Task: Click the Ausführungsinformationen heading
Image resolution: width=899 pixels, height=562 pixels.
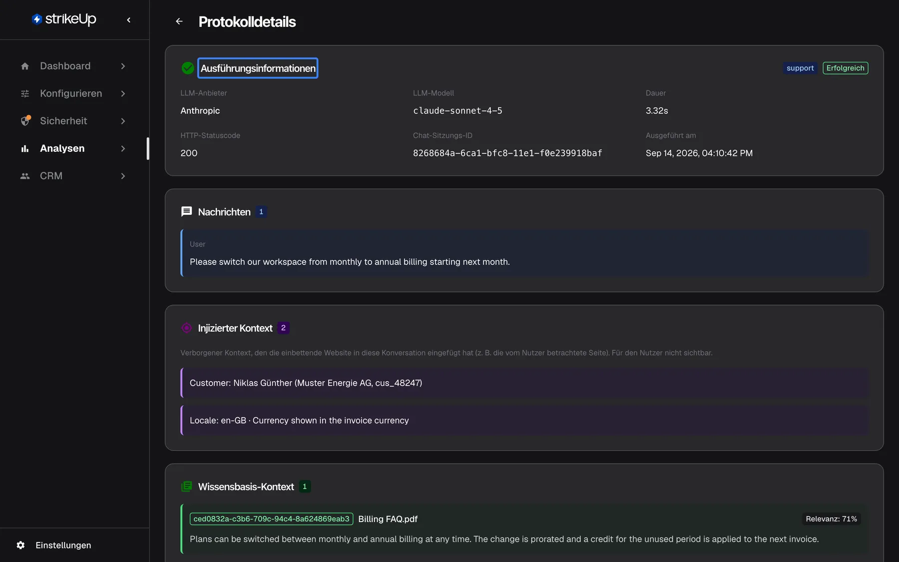Action: pos(258,68)
